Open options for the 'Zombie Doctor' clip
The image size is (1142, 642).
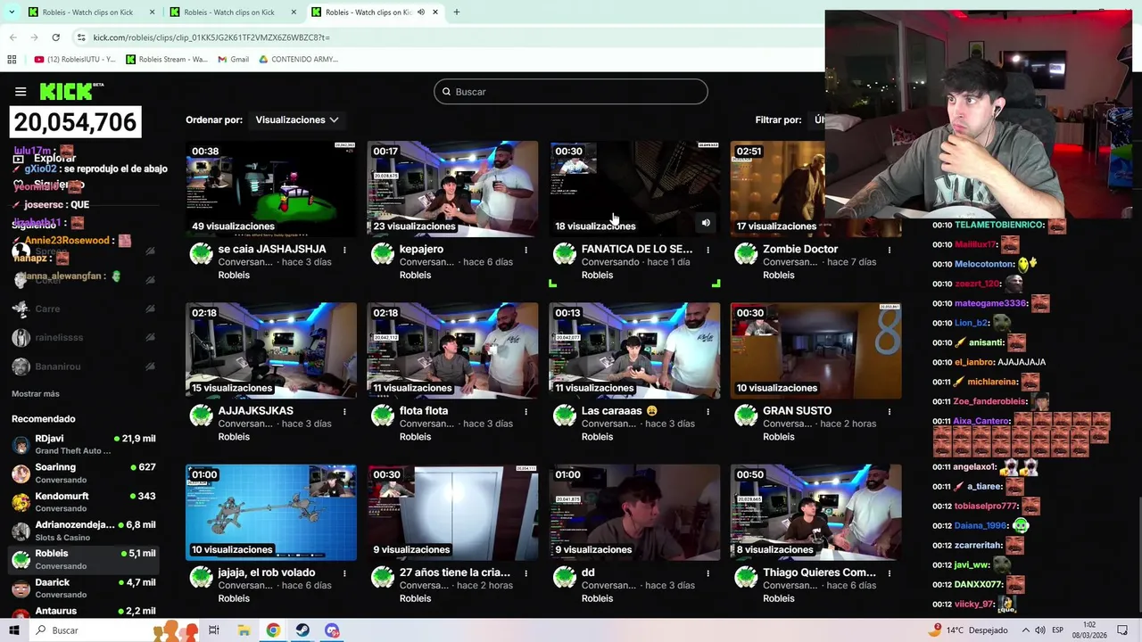[889, 250]
